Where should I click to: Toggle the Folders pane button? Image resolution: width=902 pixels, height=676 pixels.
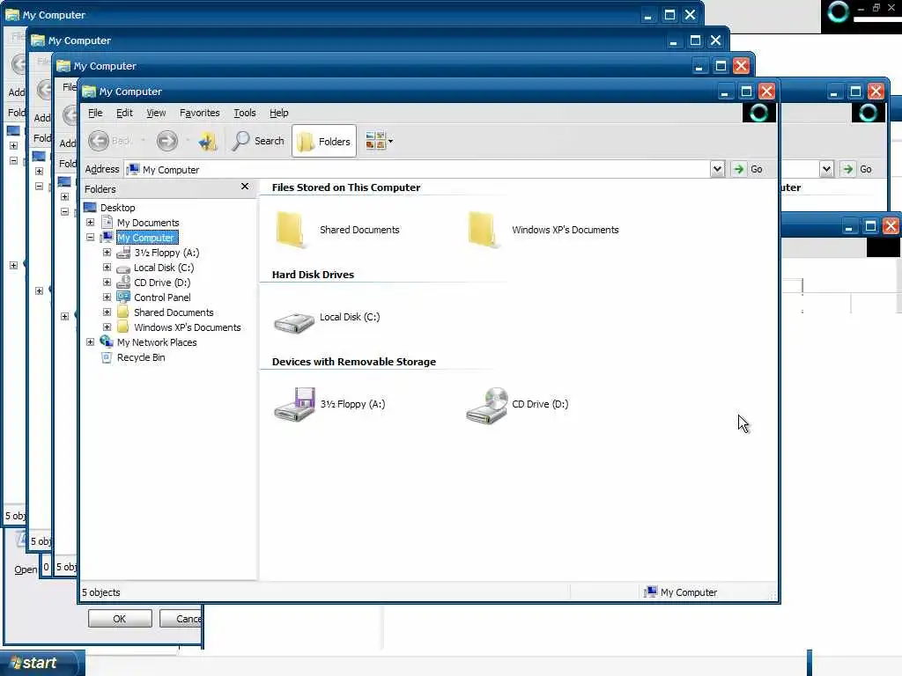pyautogui.click(x=324, y=141)
